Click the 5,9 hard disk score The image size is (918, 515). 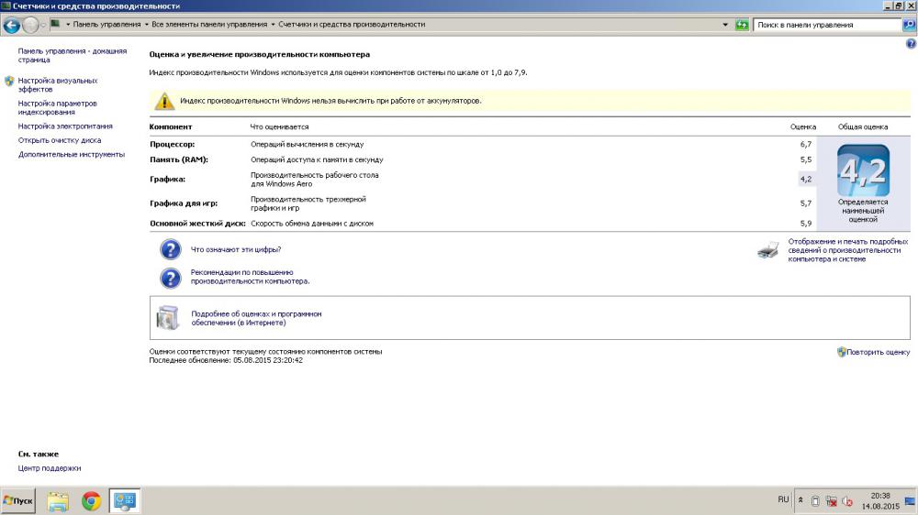(806, 224)
